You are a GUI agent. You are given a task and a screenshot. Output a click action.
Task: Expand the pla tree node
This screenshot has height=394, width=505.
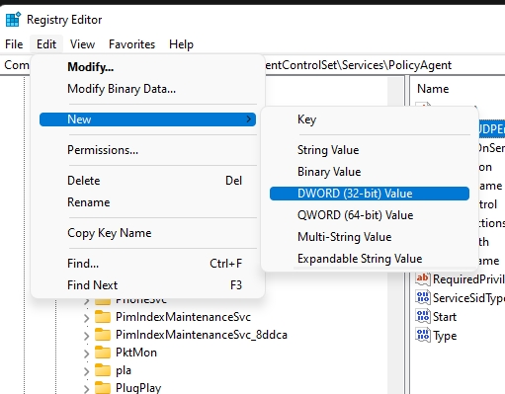[x=86, y=371]
